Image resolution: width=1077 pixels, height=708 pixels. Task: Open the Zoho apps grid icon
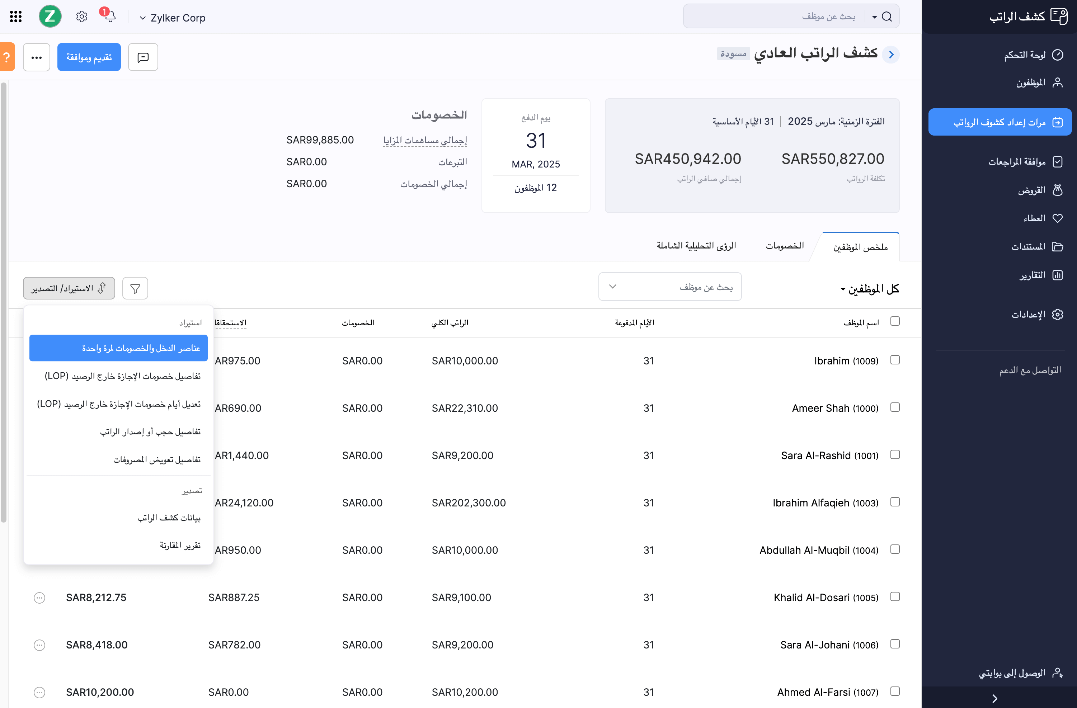pos(15,16)
